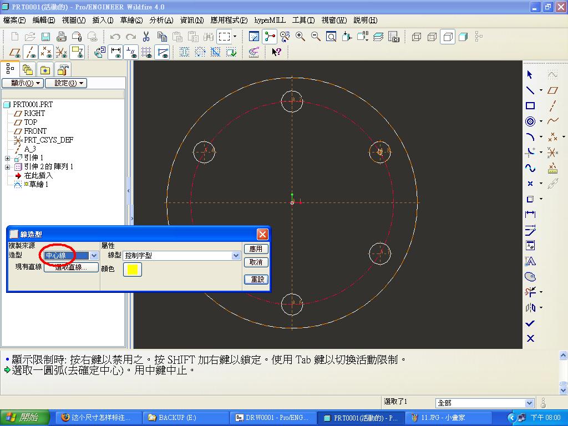
Task: Toggle datum axes display
Action: point(31,53)
